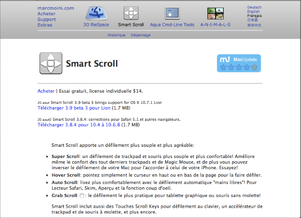The height and width of the screenshot is (218, 301).
Task: Open the Support page link
Action: click(x=47, y=19)
